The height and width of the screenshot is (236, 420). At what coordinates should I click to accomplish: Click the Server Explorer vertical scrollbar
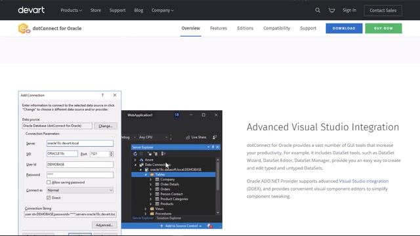[217, 186]
